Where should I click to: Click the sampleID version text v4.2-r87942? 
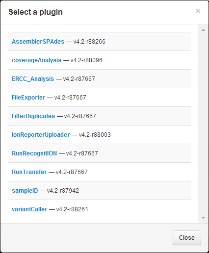pos(63,191)
